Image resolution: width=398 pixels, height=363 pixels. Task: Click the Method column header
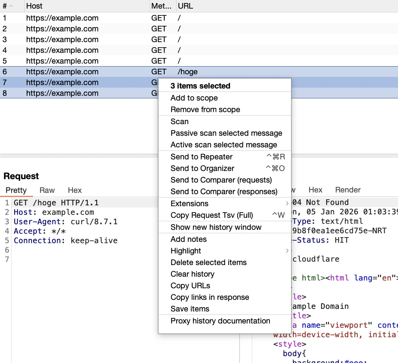pos(163,6)
